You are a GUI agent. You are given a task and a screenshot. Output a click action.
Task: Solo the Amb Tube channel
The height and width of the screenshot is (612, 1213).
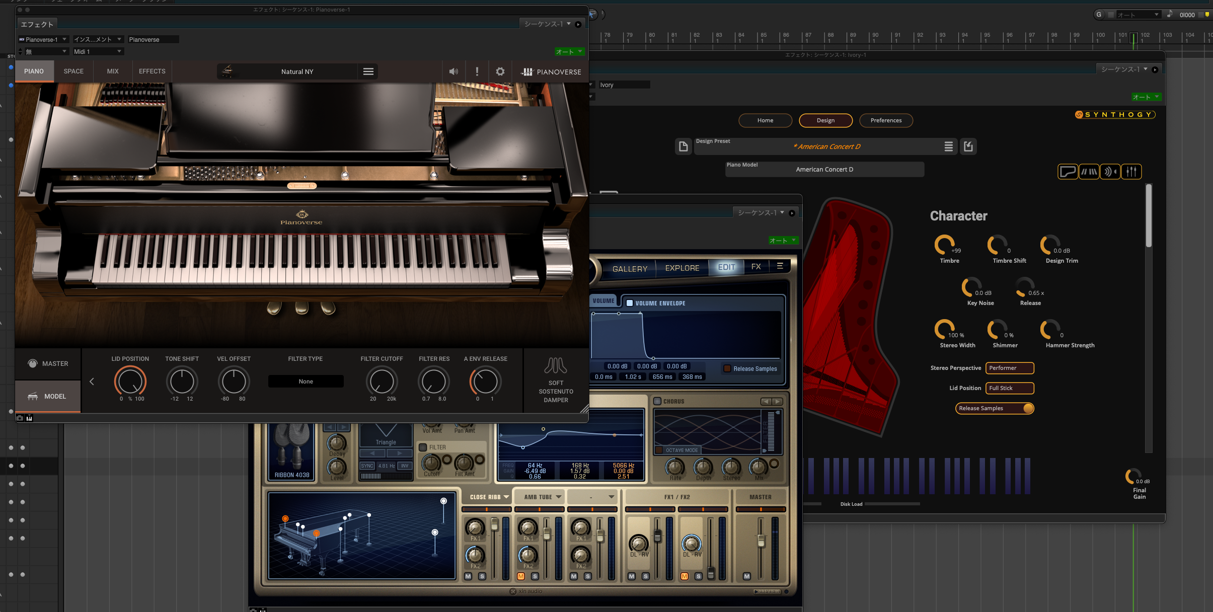point(535,576)
